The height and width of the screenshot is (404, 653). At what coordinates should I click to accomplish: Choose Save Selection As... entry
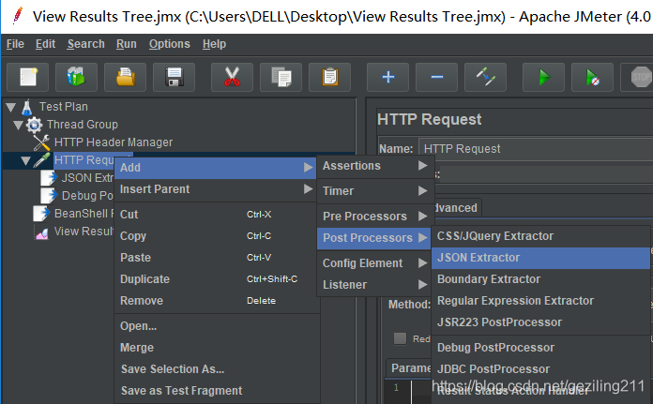click(217, 369)
